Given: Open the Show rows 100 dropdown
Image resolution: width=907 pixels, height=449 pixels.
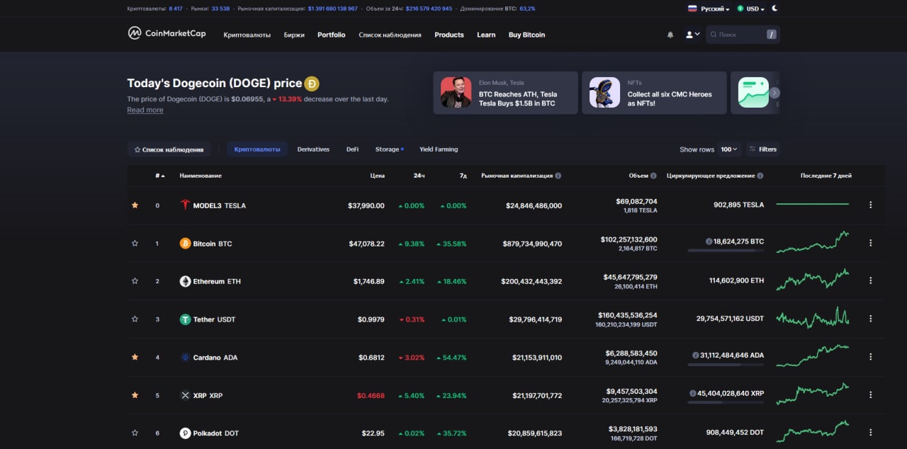Looking at the screenshot, I should tap(729, 149).
